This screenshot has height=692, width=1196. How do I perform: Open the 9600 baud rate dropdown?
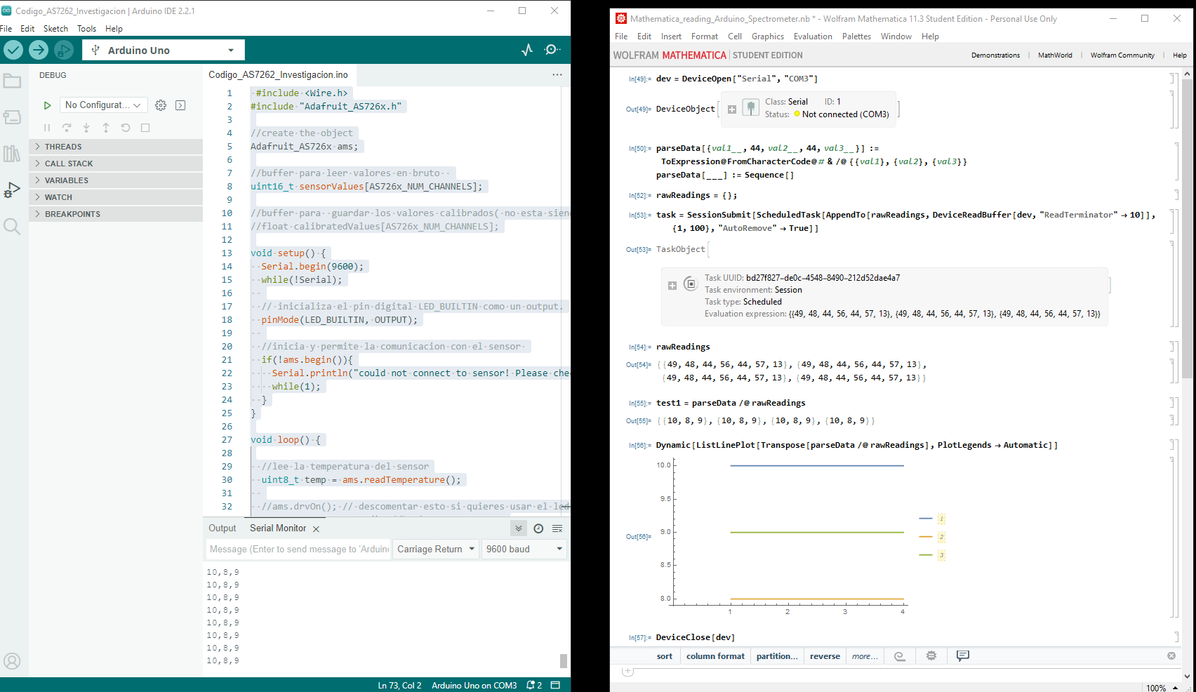tap(524, 549)
